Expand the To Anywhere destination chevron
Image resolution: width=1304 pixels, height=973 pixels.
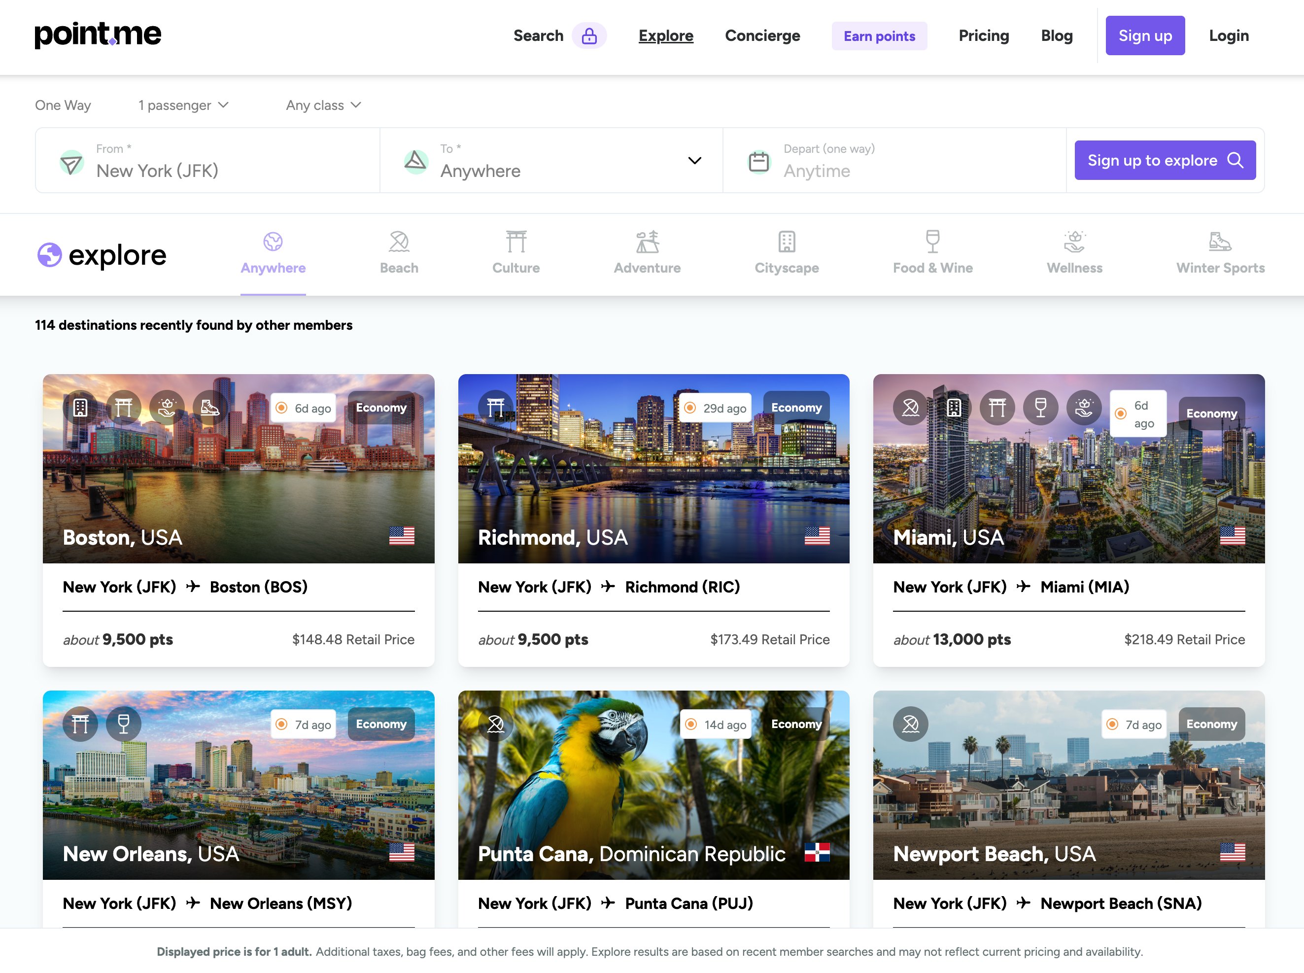(694, 161)
